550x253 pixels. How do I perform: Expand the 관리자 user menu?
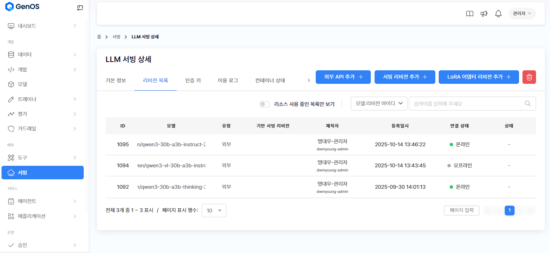[522, 14]
